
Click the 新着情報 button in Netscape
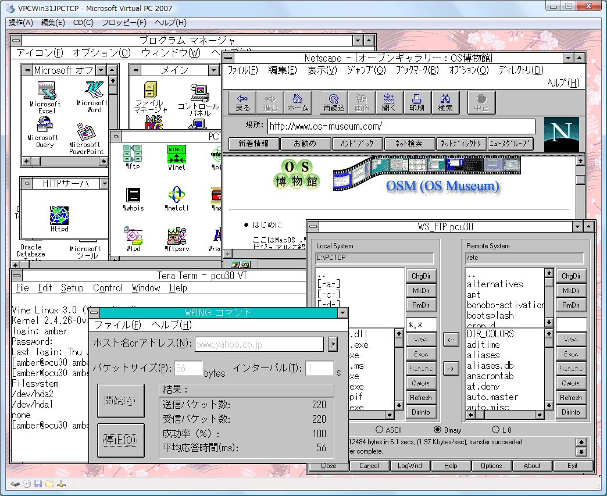[253, 144]
